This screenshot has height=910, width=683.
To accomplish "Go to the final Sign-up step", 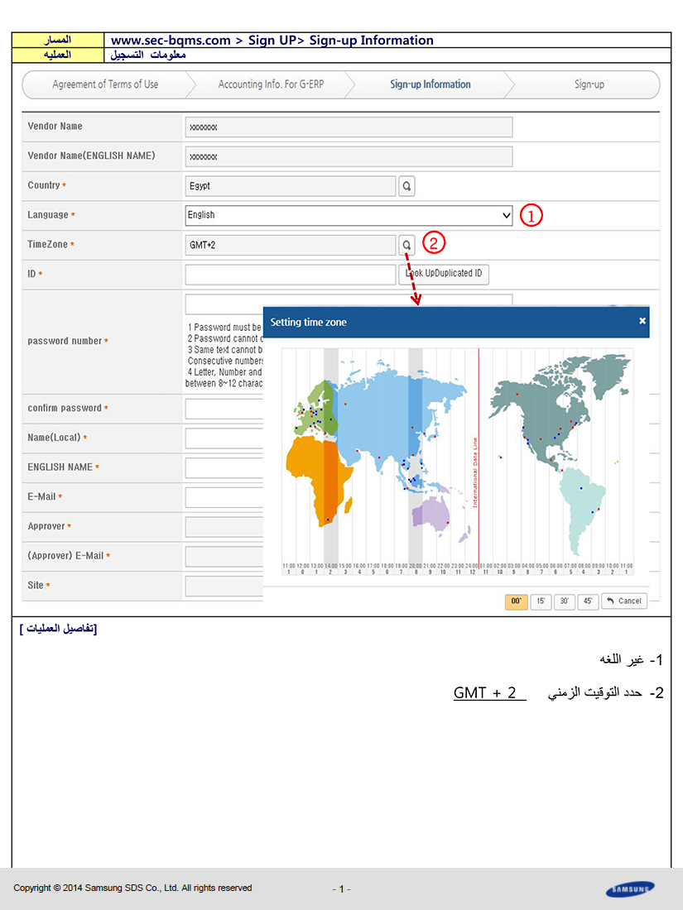I will click(x=589, y=84).
